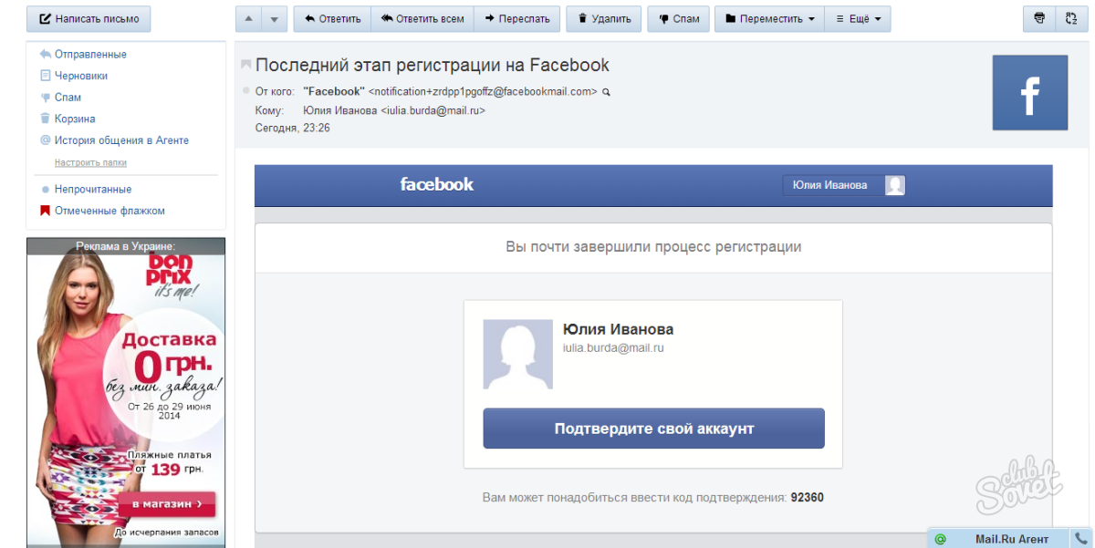Open the Переместить dropdown

tap(769, 19)
